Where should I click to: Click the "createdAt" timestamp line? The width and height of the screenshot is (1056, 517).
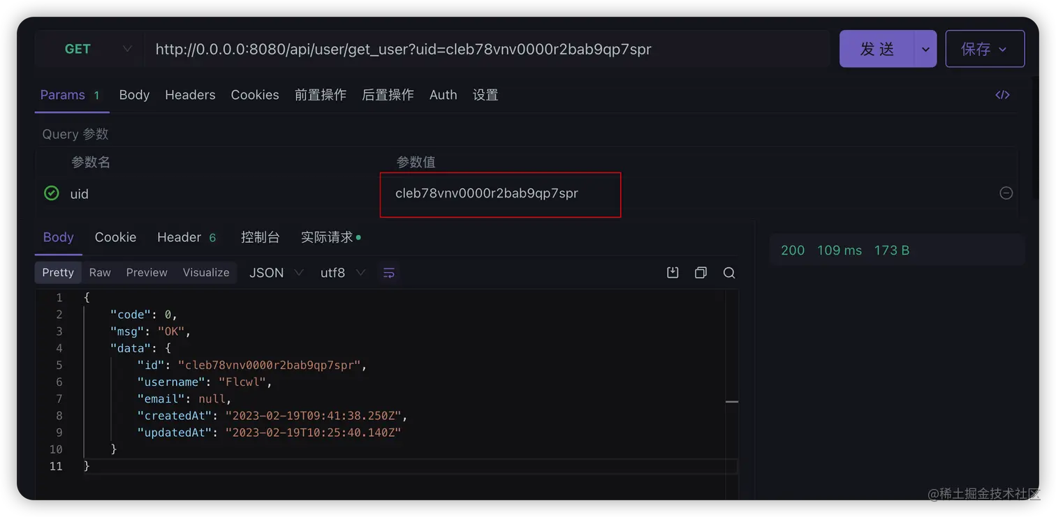tap(272, 416)
